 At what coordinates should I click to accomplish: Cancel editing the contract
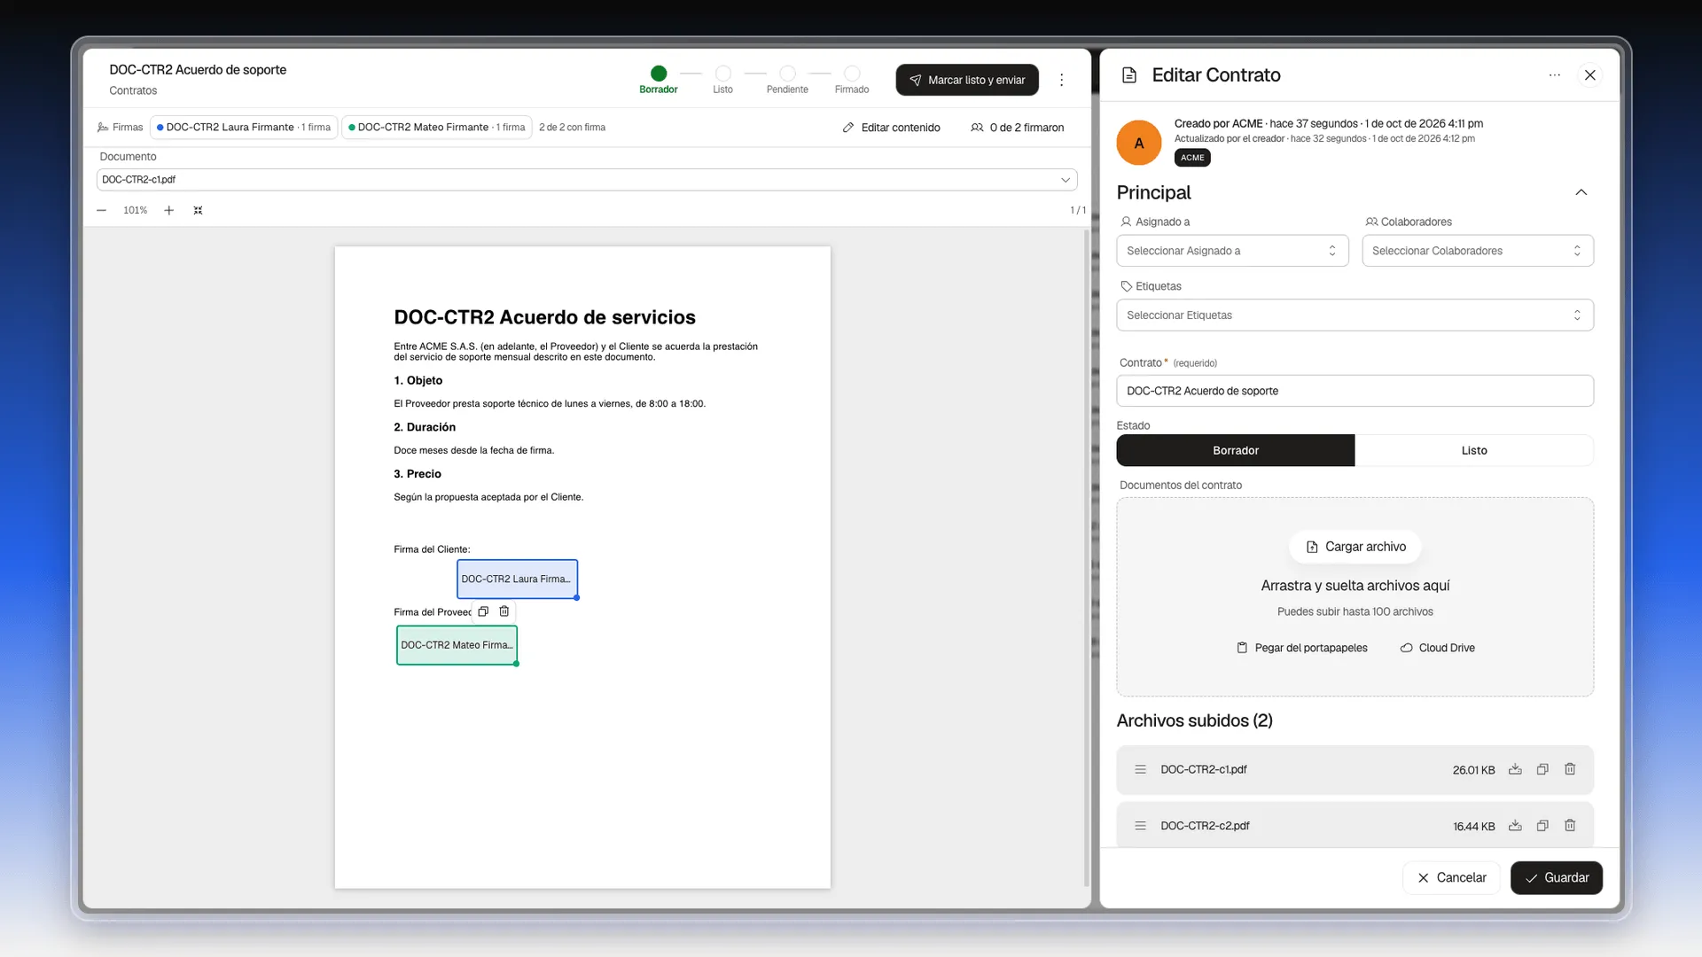pos(1451,877)
